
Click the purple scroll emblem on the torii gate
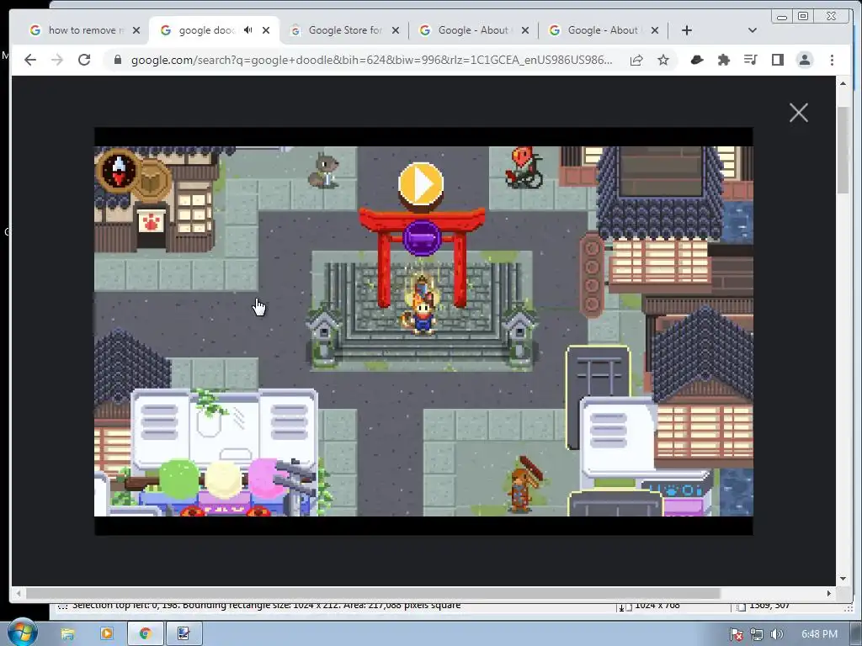click(422, 238)
